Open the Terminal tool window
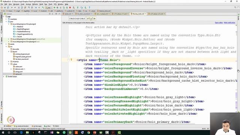240x135 pixels. point(7,126)
